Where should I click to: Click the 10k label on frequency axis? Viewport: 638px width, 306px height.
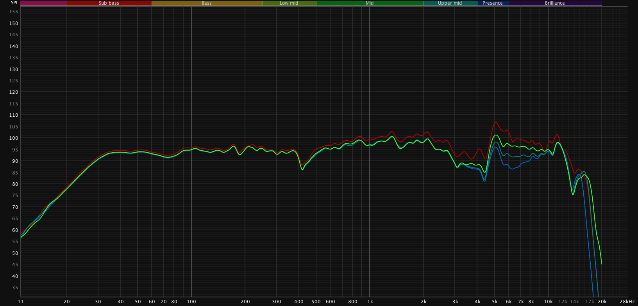(x=548, y=302)
